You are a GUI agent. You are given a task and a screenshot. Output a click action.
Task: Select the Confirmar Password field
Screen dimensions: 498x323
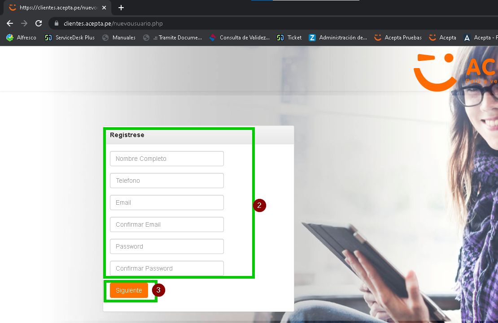(x=167, y=268)
